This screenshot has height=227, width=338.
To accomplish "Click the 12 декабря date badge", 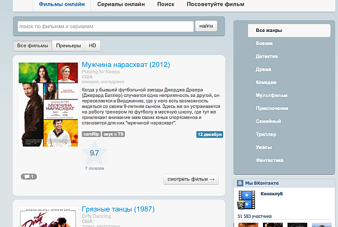I will (210, 134).
